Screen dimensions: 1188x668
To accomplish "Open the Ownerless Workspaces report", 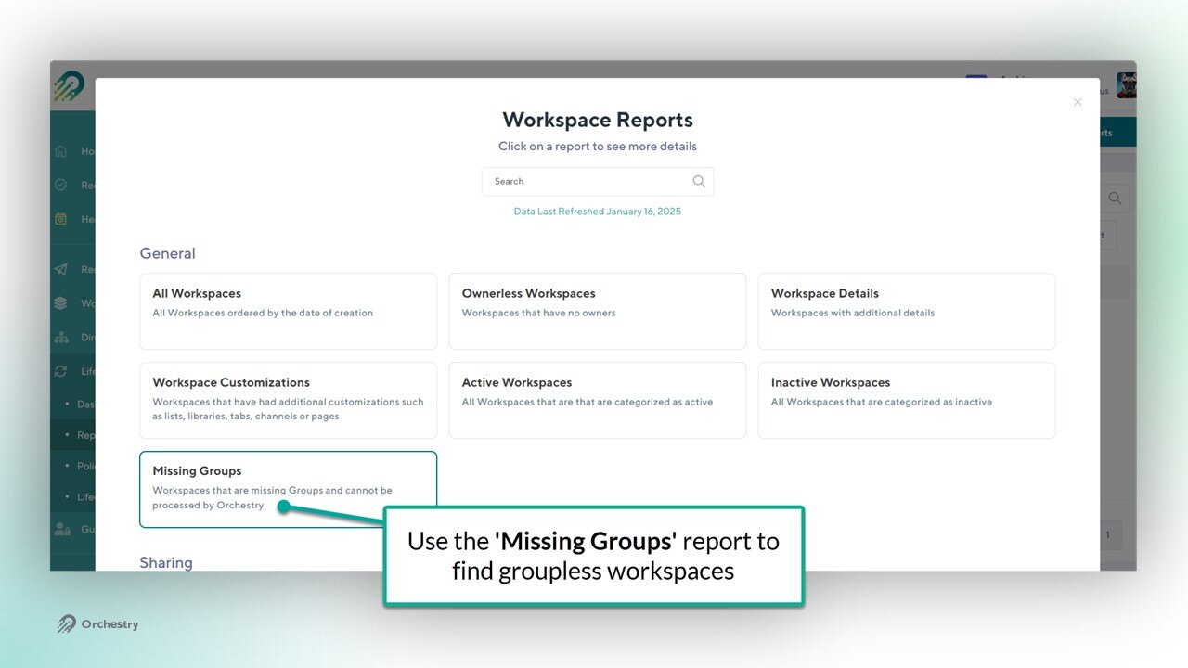I will [598, 311].
